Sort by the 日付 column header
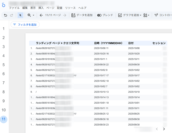Screen dimensions: 172x133 point(131,43)
